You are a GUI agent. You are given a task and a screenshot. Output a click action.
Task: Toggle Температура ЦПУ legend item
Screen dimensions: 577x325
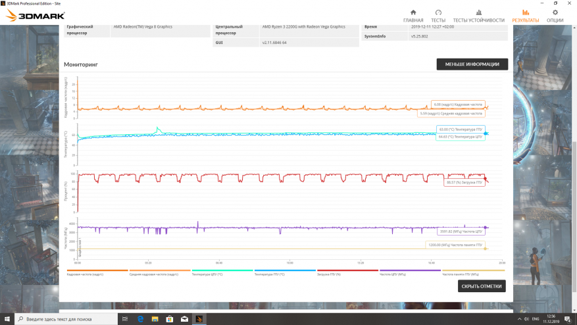coord(222,273)
